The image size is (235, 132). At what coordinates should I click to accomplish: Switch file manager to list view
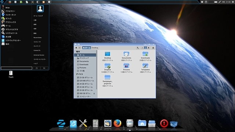click(x=142, y=48)
